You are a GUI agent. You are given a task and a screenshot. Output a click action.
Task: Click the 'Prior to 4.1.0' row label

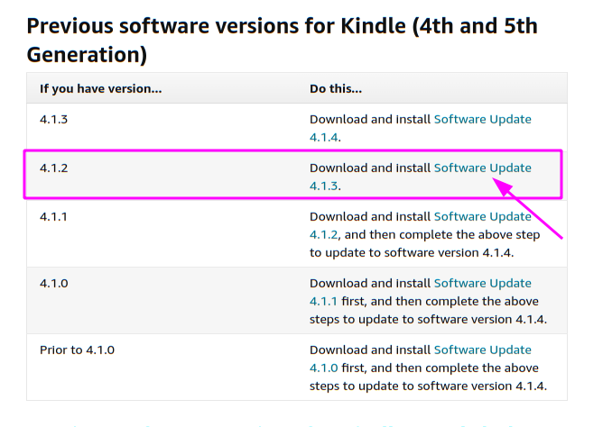click(x=77, y=350)
